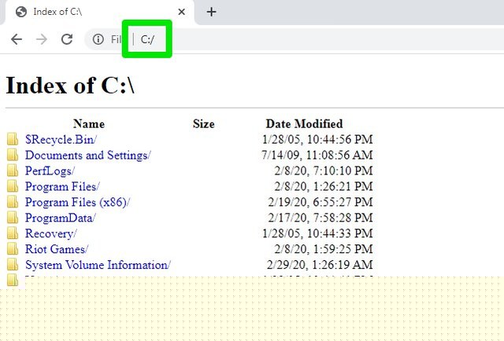The image size is (504, 341).
Task: Open a new tab with plus button
Action: click(211, 12)
